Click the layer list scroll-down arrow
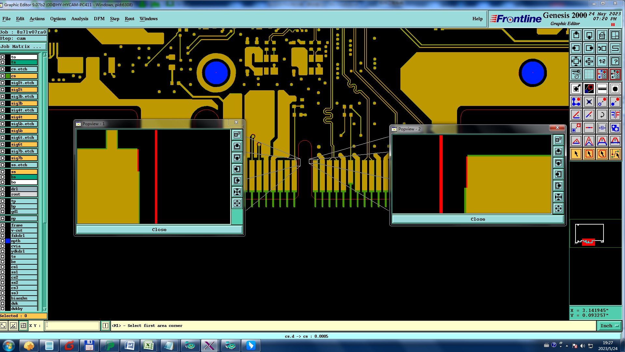The width and height of the screenshot is (625, 352). [x=45, y=309]
